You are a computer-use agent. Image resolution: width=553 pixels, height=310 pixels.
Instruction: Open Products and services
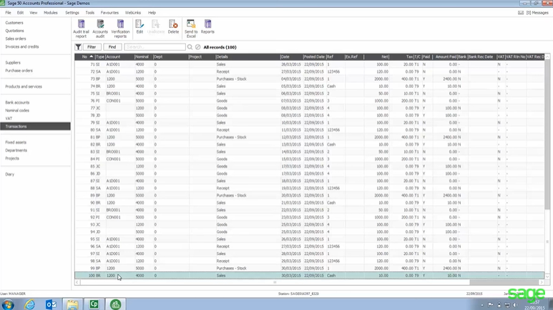click(24, 86)
